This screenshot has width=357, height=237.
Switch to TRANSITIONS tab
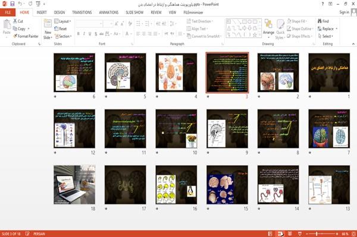pyautogui.click(x=82, y=12)
